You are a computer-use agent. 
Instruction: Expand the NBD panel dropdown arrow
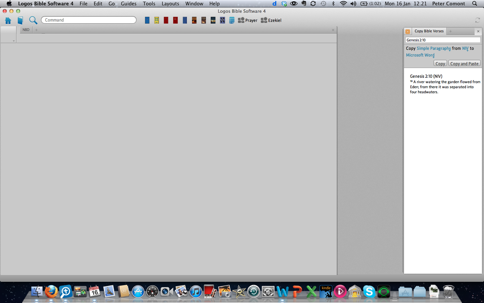(x=14, y=41)
